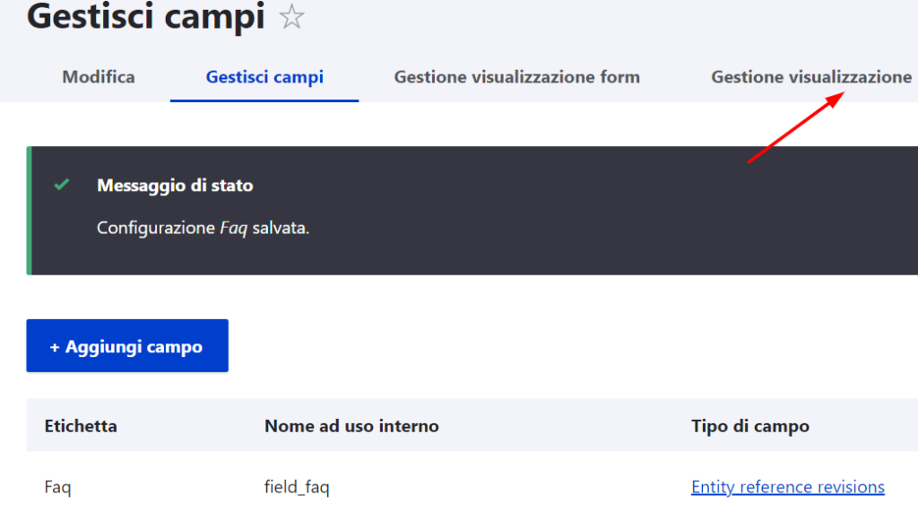
Task: Open the Gestione visualizzazione tab
Action: (x=810, y=77)
